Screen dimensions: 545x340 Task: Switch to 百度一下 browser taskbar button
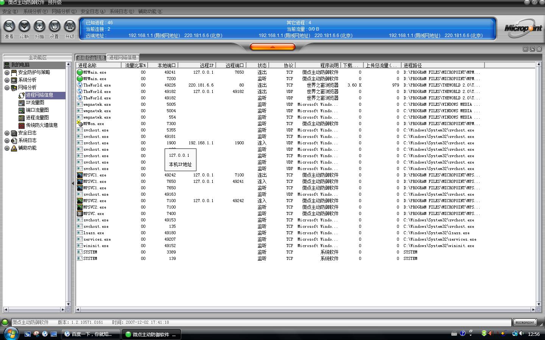click(90, 334)
